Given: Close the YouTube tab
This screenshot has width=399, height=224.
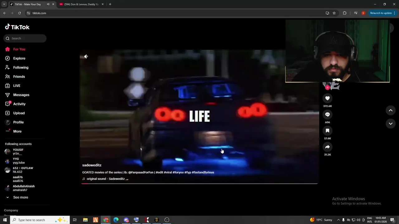Looking at the screenshot, I should pyautogui.click(x=103, y=4).
